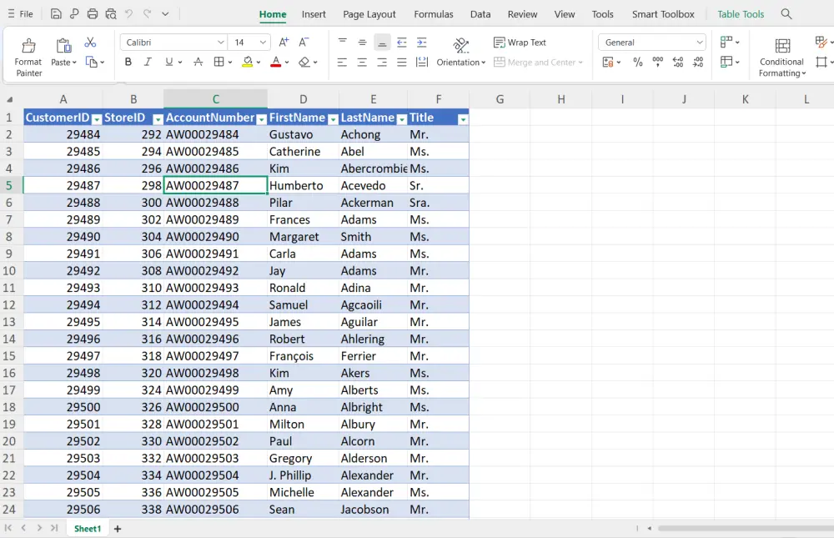Apply percent style format

pyautogui.click(x=638, y=63)
